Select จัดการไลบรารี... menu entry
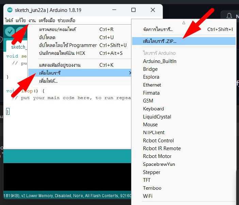The image size is (239, 205). pos(158,30)
